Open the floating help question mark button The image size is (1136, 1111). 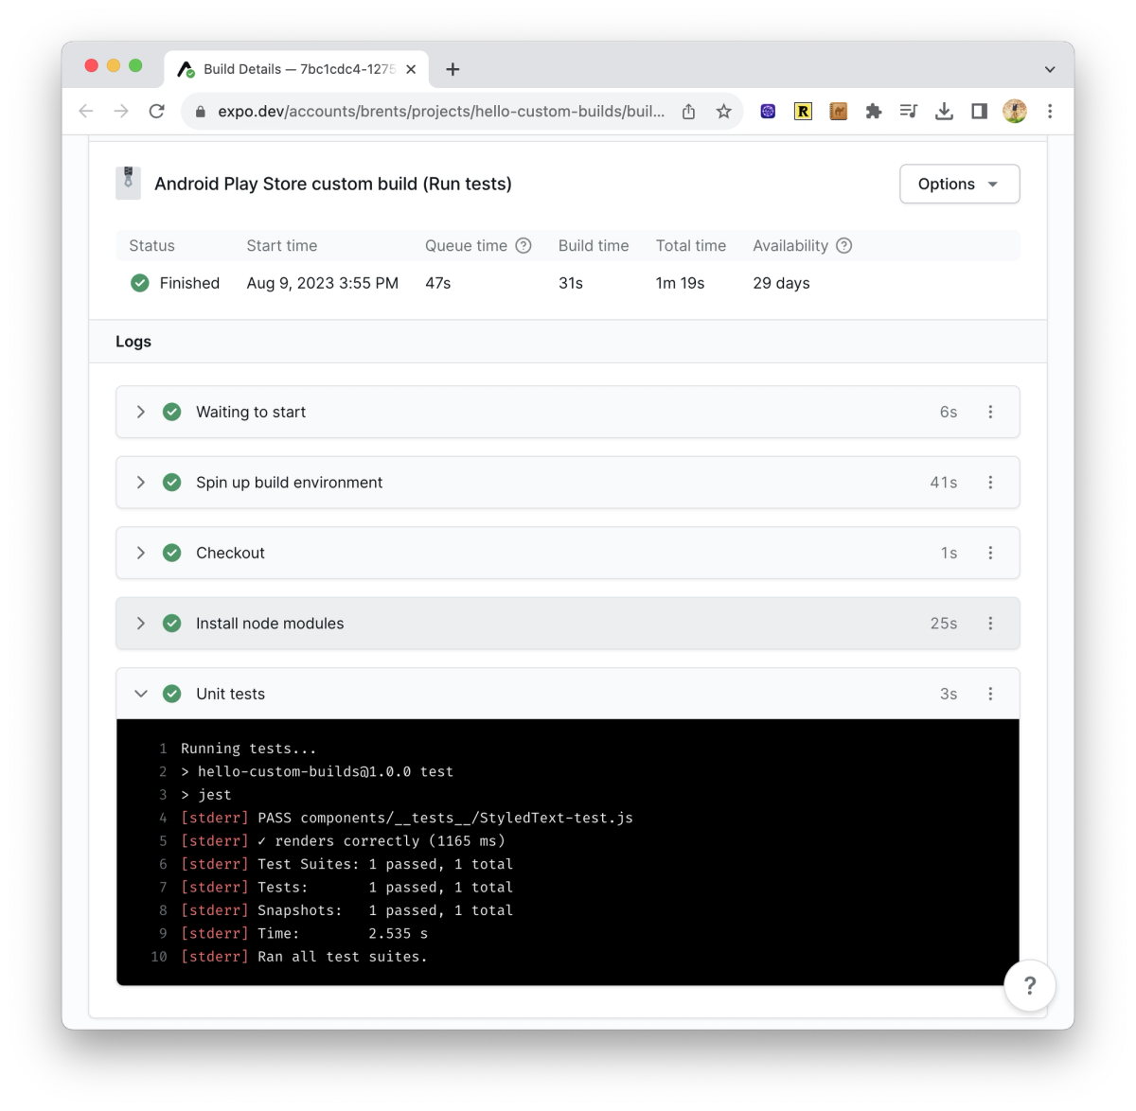pyautogui.click(x=1030, y=985)
